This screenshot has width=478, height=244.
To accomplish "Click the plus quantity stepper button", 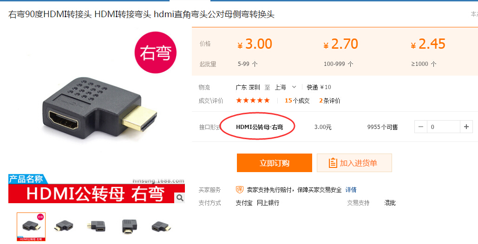I will pyautogui.click(x=466, y=127).
